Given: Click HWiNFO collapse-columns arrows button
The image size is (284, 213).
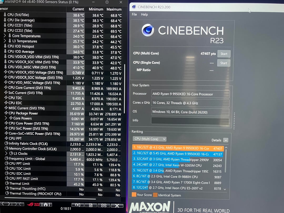Looking at the screenshot, I should point(18,204).
